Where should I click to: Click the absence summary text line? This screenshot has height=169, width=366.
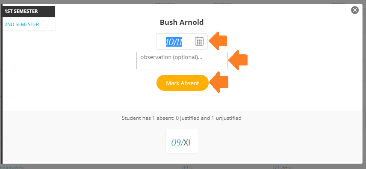(x=182, y=118)
